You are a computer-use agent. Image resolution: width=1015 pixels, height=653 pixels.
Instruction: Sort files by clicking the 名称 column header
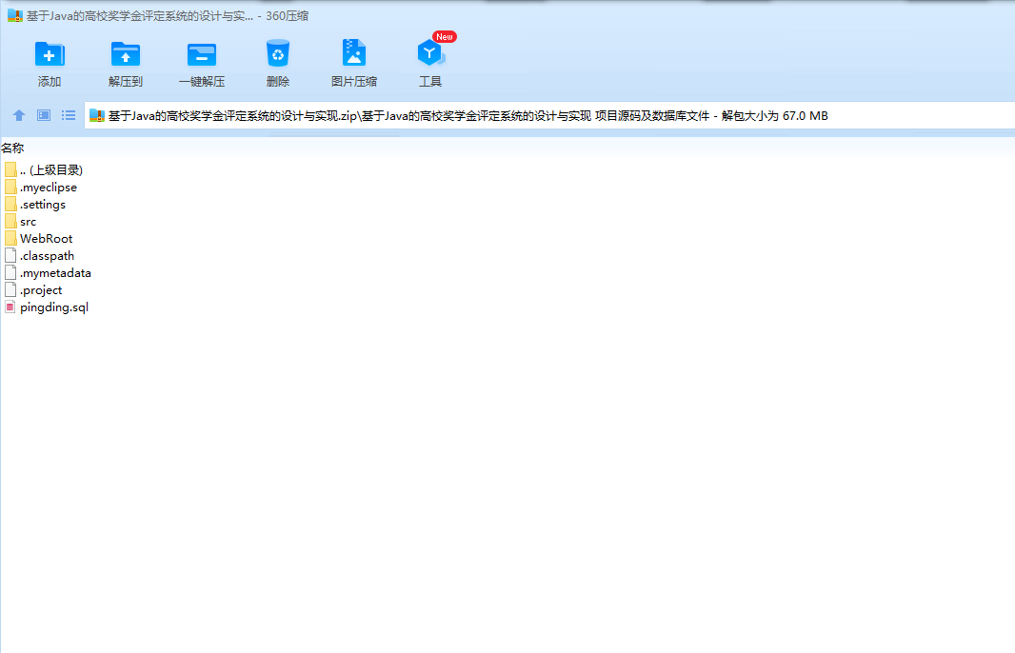[x=13, y=148]
